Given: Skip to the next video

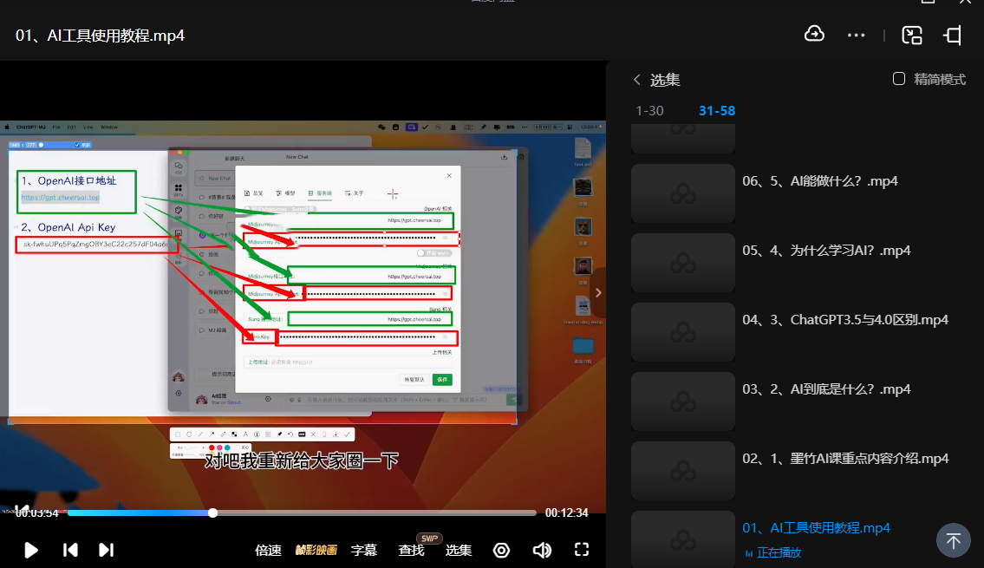Looking at the screenshot, I should (106, 550).
